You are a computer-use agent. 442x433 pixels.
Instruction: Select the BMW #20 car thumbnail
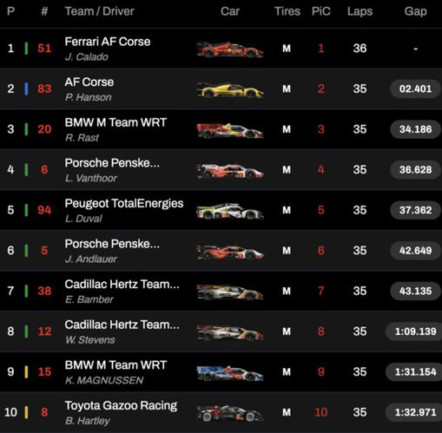pyautogui.click(x=230, y=130)
